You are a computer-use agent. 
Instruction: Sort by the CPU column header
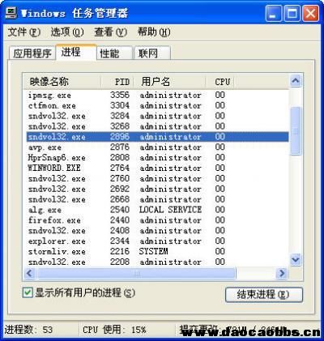tap(220, 82)
